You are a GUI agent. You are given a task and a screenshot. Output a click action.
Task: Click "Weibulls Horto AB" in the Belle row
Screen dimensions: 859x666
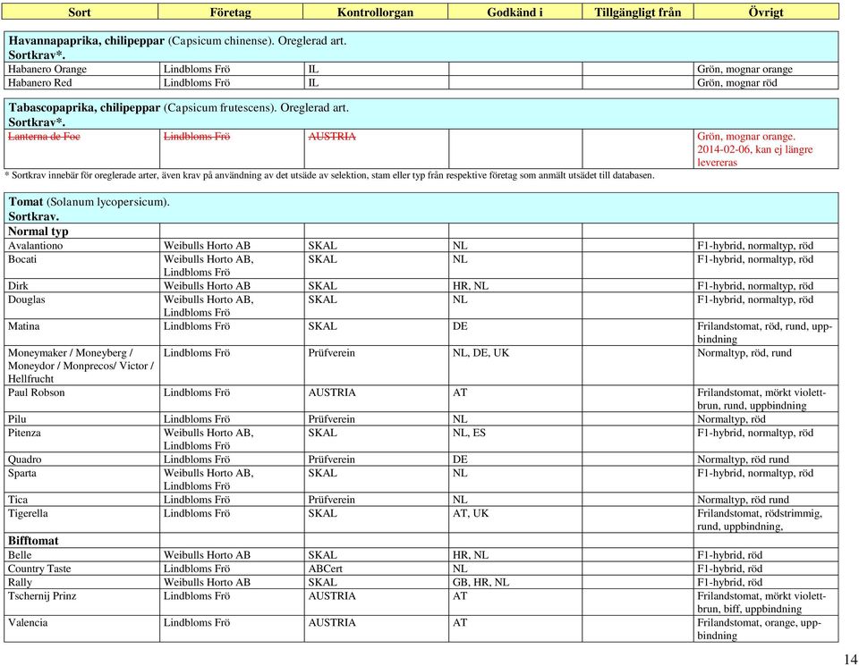point(207,555)
